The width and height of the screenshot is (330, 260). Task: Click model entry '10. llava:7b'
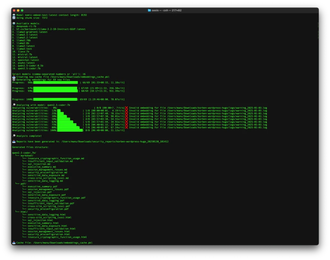[21, 51]
